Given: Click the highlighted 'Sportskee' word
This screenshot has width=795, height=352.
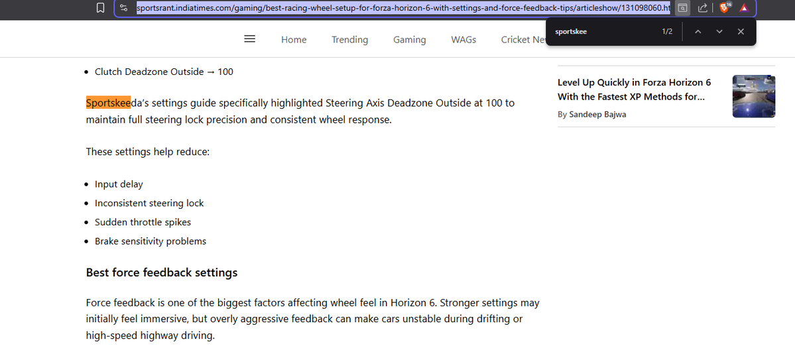Looking at the screenshot, I should point(108,103).
